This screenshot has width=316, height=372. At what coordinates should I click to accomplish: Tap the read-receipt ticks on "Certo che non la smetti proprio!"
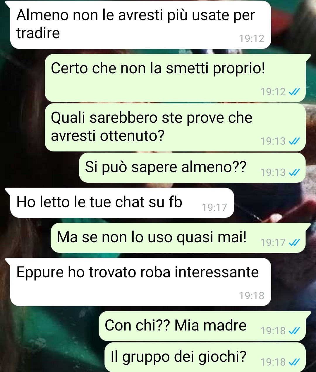[x=294, y=92]
